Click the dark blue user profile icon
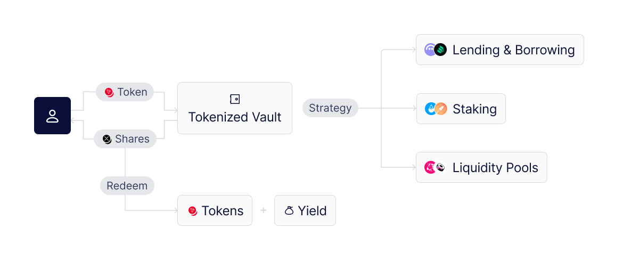Viewport: 639px width, 260px height. (52, 116)
